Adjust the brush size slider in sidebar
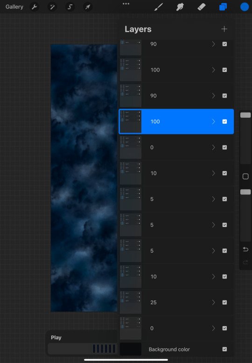Viewport: 252px width, 363px height. point(245,115)
